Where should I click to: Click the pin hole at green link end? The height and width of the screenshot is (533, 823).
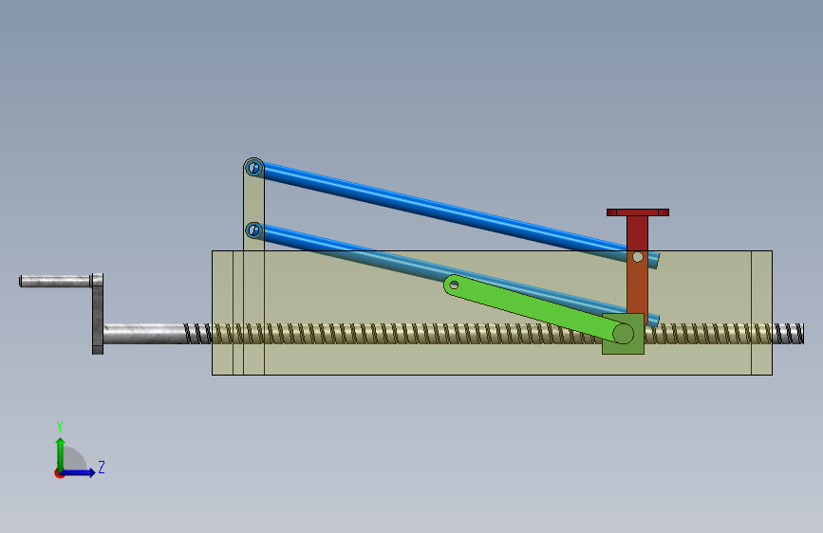pyautogui.click(x=454, y=285)
